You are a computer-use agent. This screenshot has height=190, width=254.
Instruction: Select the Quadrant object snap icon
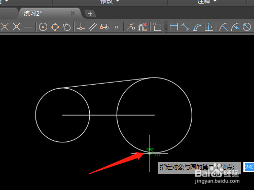point(55,27)
